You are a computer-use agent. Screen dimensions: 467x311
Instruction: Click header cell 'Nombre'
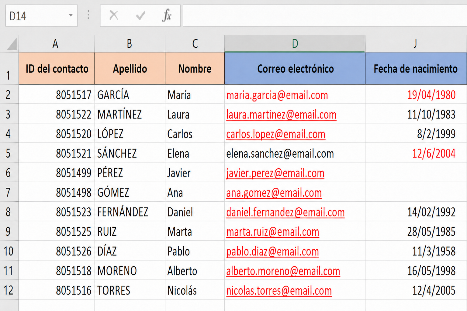(x=195, y=69)
